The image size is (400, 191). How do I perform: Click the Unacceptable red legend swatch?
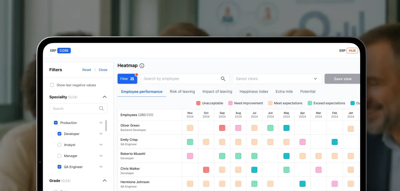(198, 103)
